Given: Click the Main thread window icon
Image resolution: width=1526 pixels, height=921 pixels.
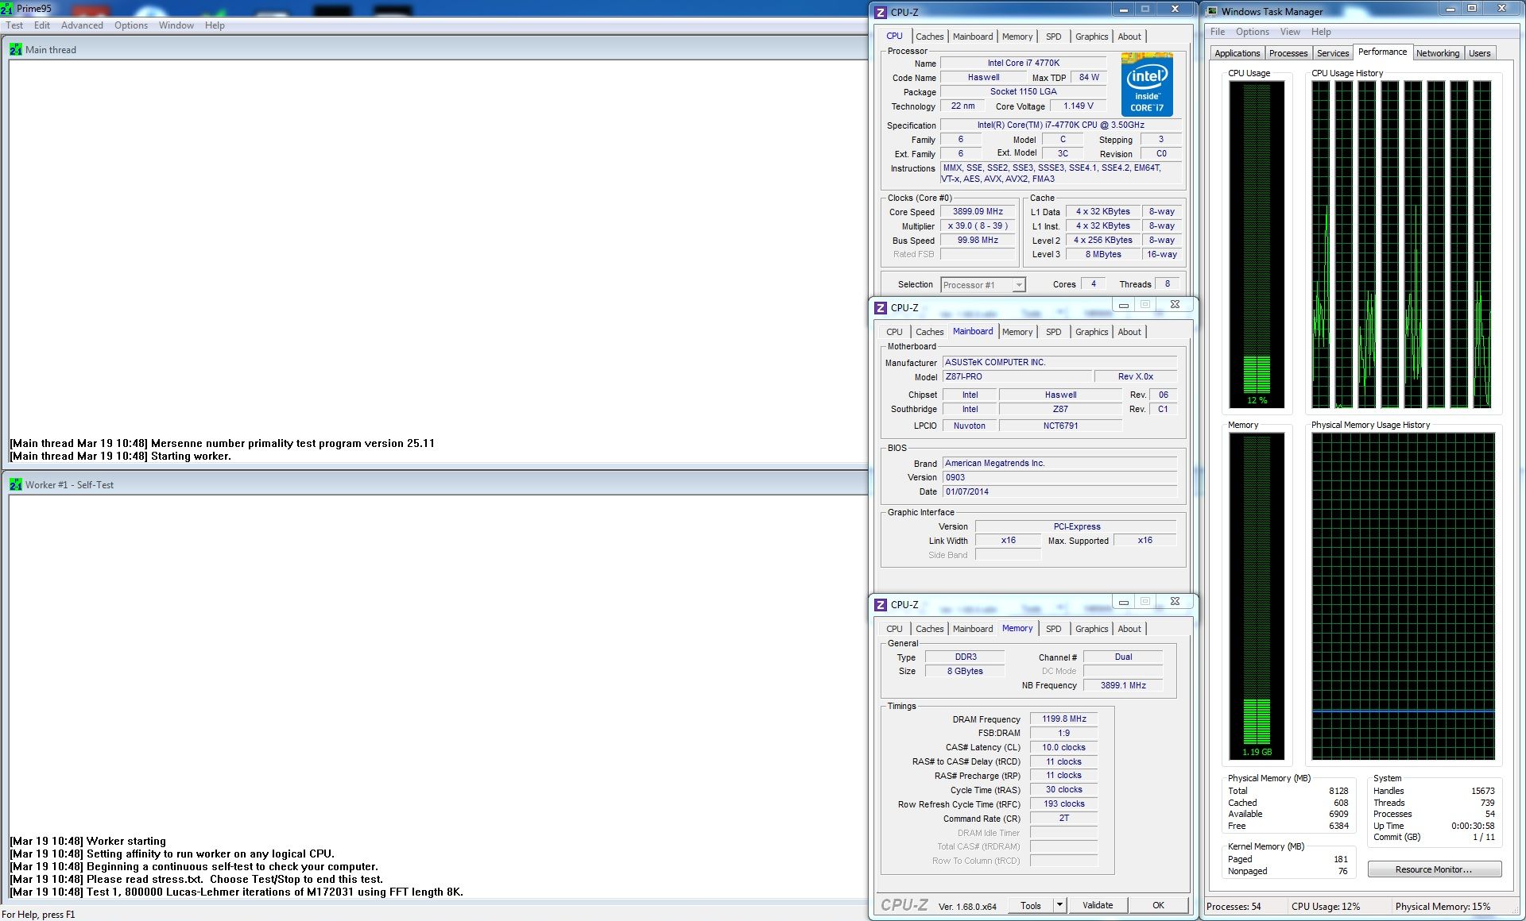Looking at the screenshot, I should [16, 49].
